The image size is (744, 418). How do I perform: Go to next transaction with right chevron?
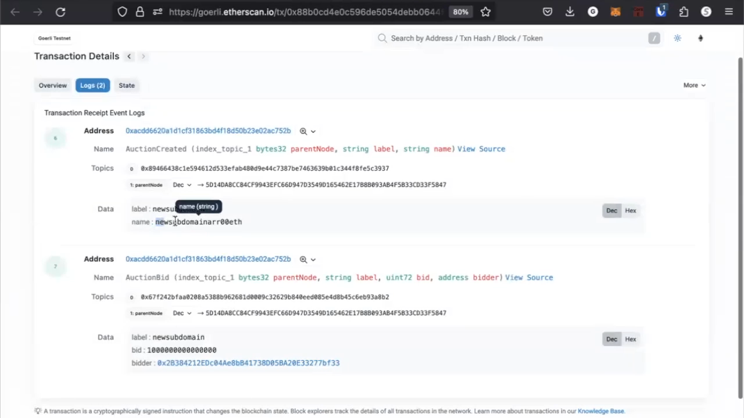(143, 56)
